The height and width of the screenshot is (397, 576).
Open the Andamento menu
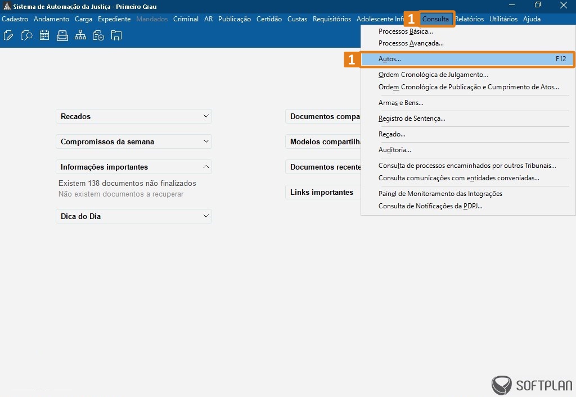pyautogui.click(x=51, y=19)
